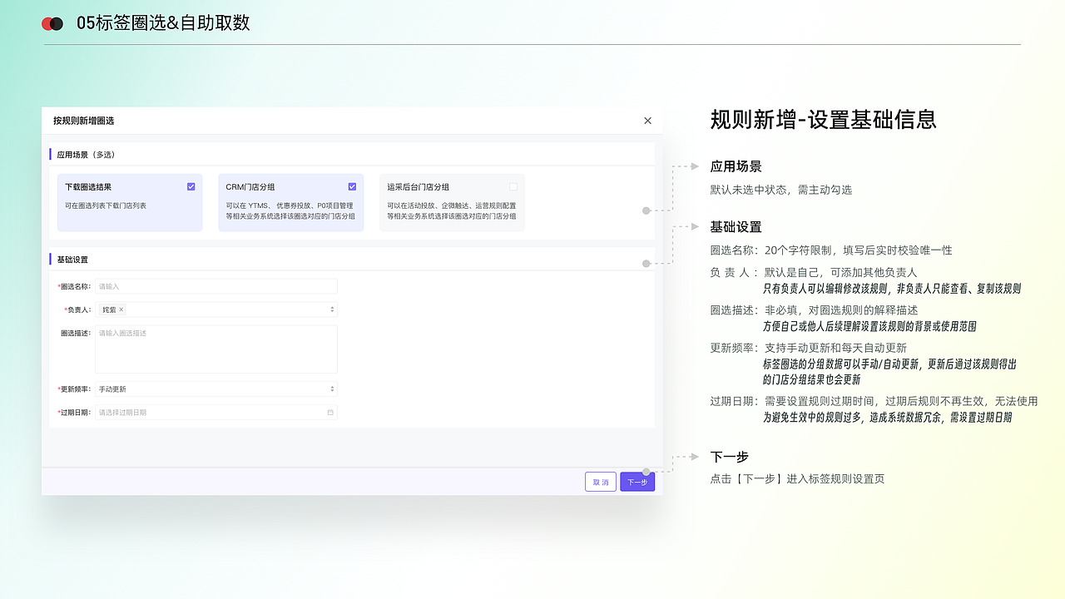Click the 过期日期 label in the form
This screenshot has width=1065, height=599.
coord(75,413)
